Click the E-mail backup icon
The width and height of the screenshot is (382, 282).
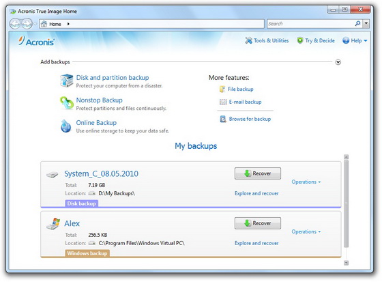coord(223,102)
